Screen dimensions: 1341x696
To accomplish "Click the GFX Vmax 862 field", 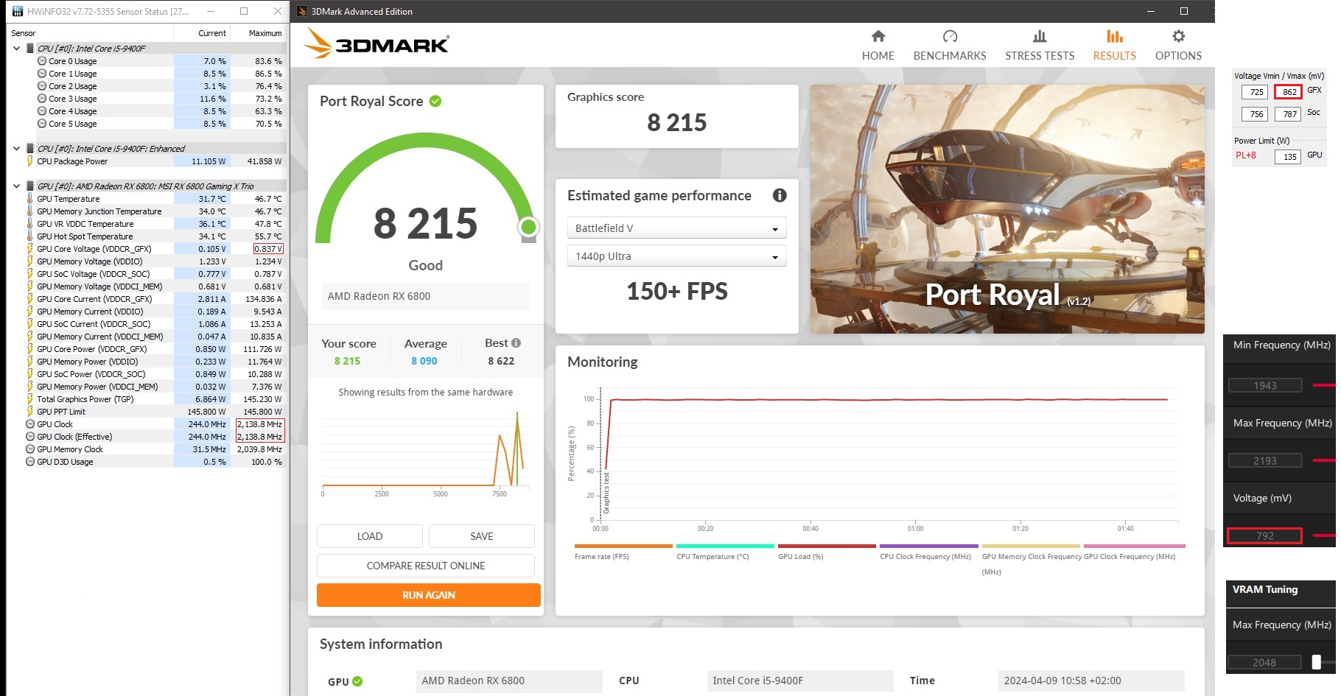I will click(1289, 92).
